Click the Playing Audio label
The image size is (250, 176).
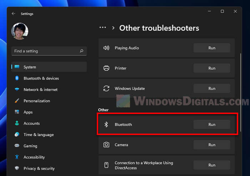pos(127,48)
